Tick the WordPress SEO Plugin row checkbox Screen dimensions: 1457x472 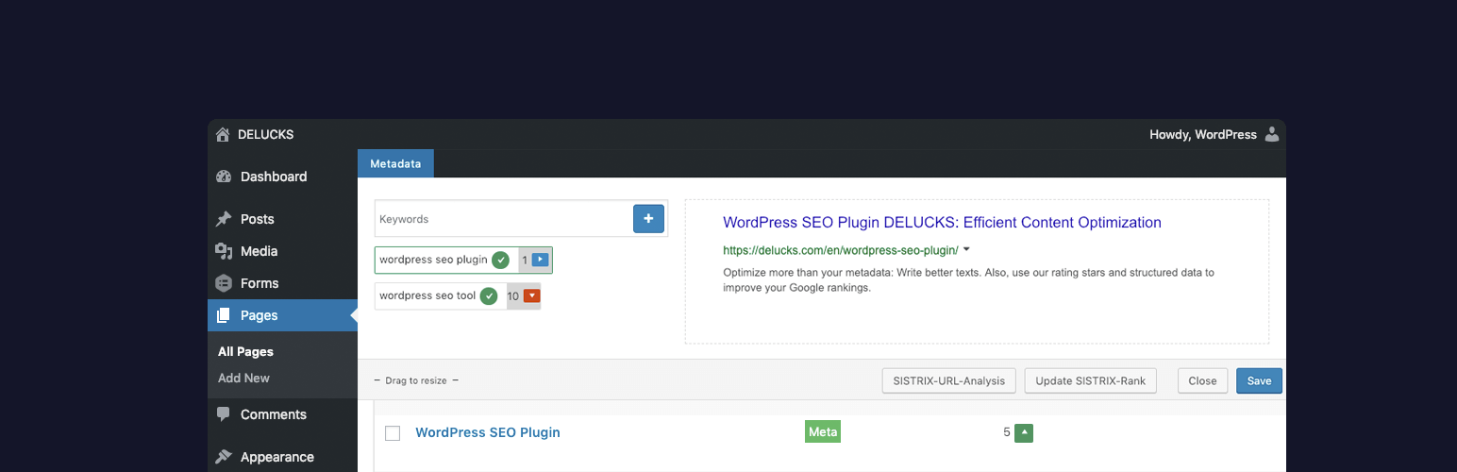click(x=393, y=433)
